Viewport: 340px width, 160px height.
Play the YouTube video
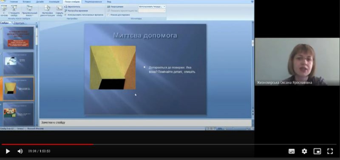[8, 151]
